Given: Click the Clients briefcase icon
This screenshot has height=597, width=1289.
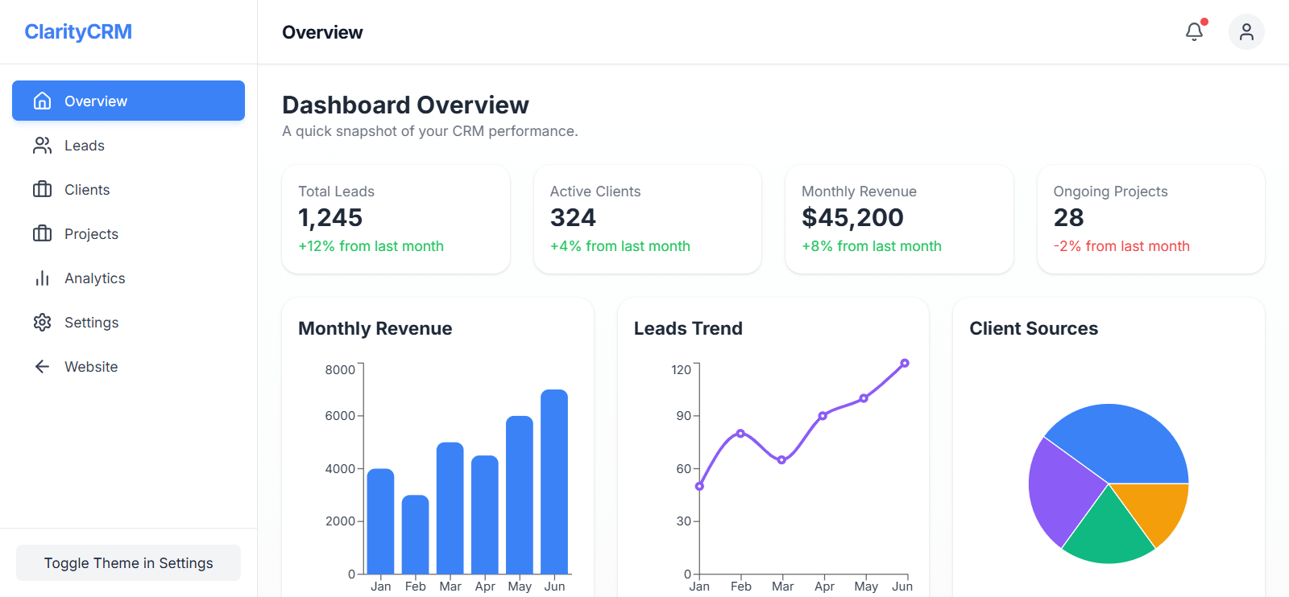Looking at the screenshot, I should 42,190.
